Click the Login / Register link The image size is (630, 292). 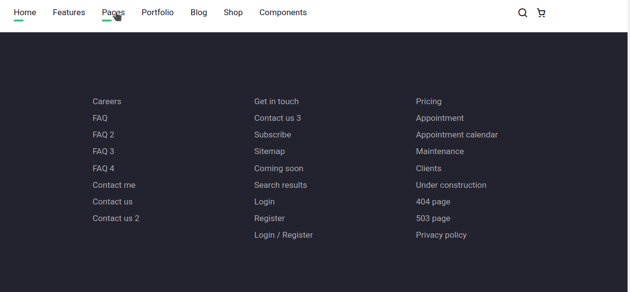click(x=284, y=235)
